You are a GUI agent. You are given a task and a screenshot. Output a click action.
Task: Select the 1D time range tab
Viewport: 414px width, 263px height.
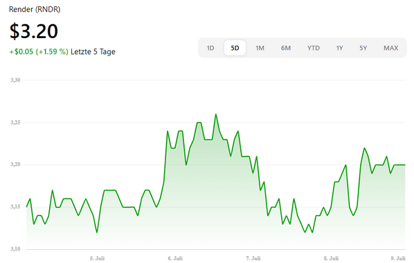(210, 48)
